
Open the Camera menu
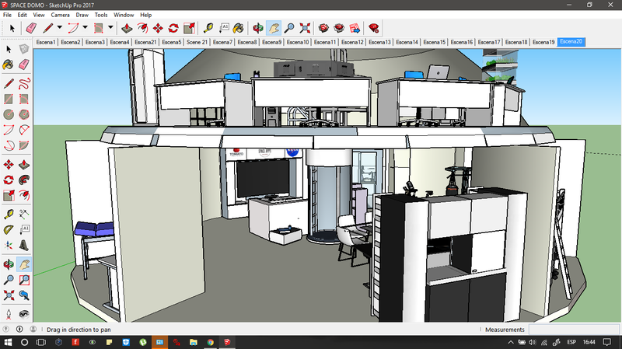click(60, 15)
